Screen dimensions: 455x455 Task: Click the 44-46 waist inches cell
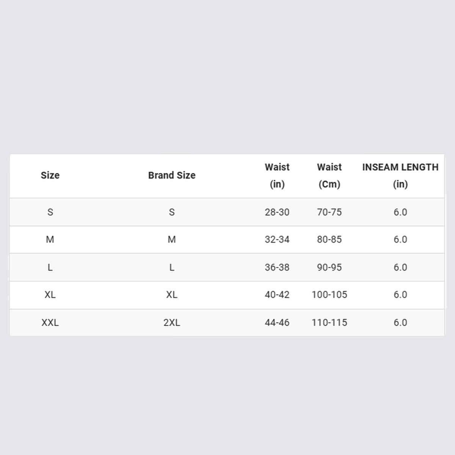(277, 323)
